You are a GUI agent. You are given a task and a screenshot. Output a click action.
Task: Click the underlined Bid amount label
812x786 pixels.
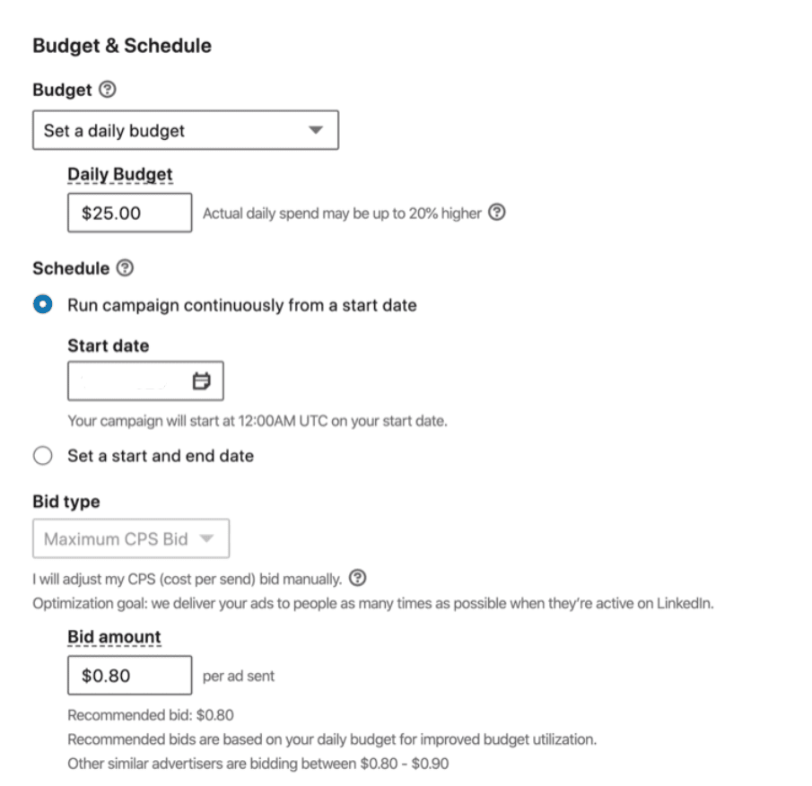coord(113,636)
